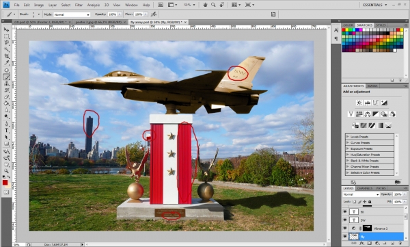Select the Eyedropper tool

pyautogui.click(x=7, y=62)
